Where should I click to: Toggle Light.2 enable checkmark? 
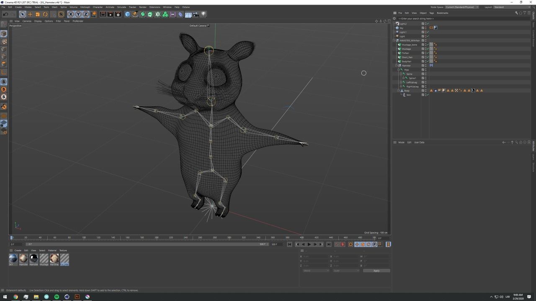click(428, 24)
